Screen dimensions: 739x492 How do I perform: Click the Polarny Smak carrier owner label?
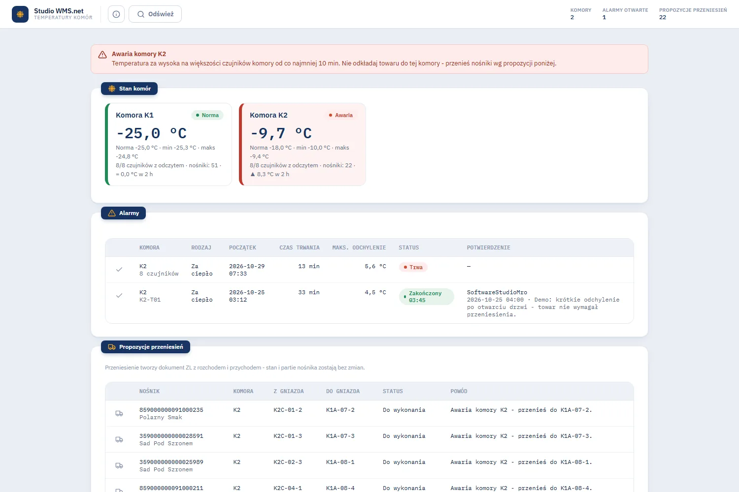161,417
